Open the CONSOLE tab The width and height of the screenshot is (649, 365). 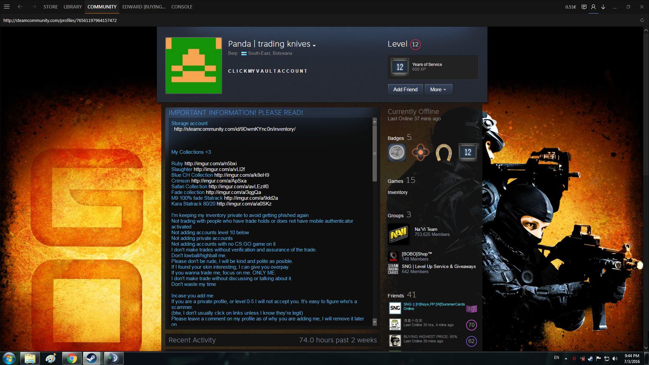click(x=182, y=7)
